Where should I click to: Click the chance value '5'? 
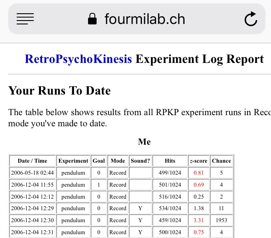[x=221, y=173]
